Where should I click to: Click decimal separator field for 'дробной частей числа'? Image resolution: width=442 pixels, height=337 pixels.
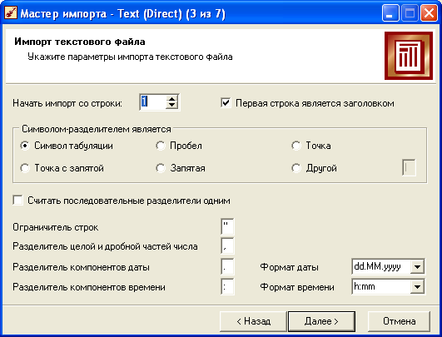click(x=227, y=246)
